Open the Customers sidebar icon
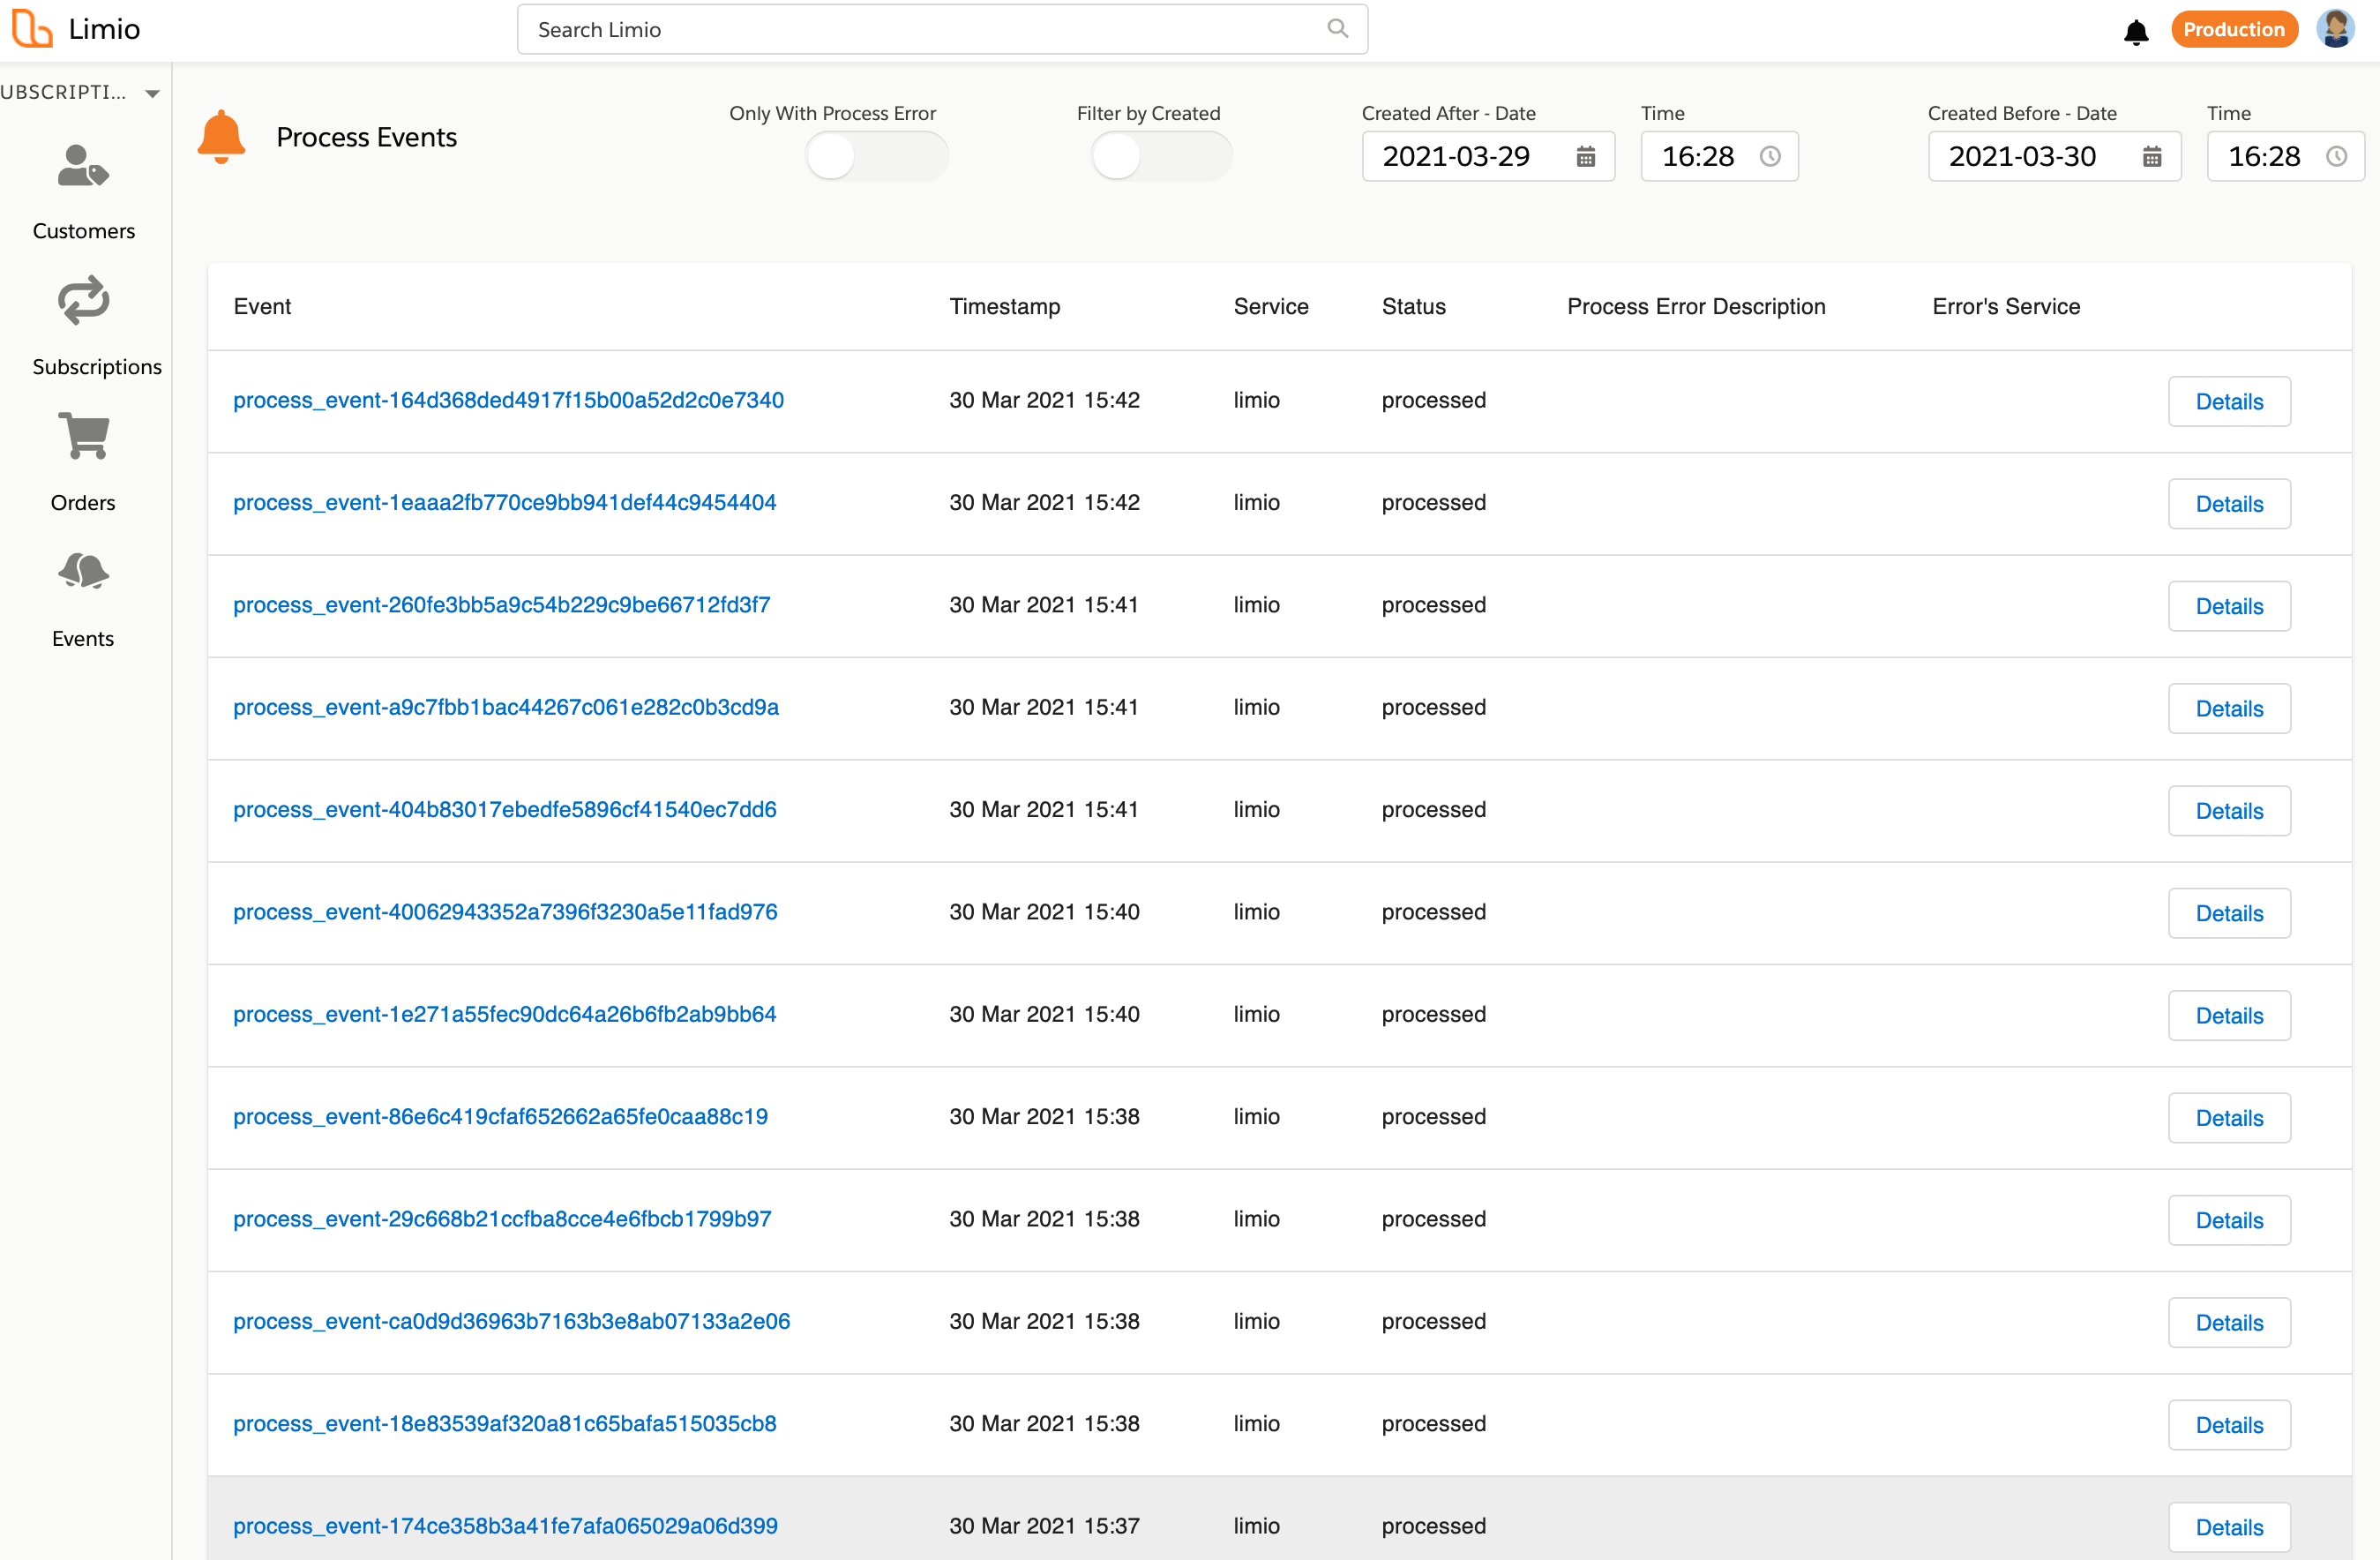The width and height of the screenshot is (2380, 1560). click(x=83, y=167)
